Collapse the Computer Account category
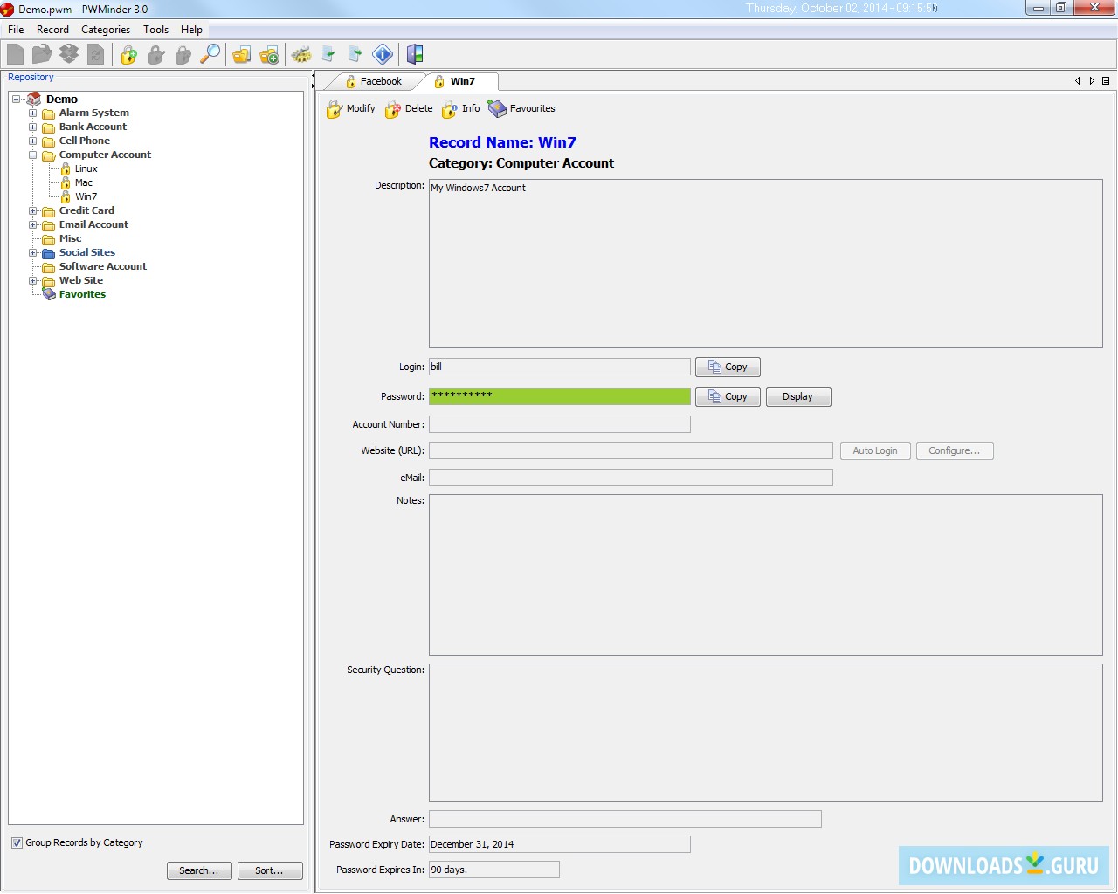The image size is (1118, 894). (33, 155)
